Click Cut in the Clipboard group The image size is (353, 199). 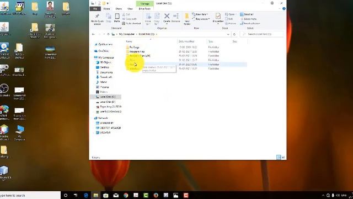[x=126, y=14]
